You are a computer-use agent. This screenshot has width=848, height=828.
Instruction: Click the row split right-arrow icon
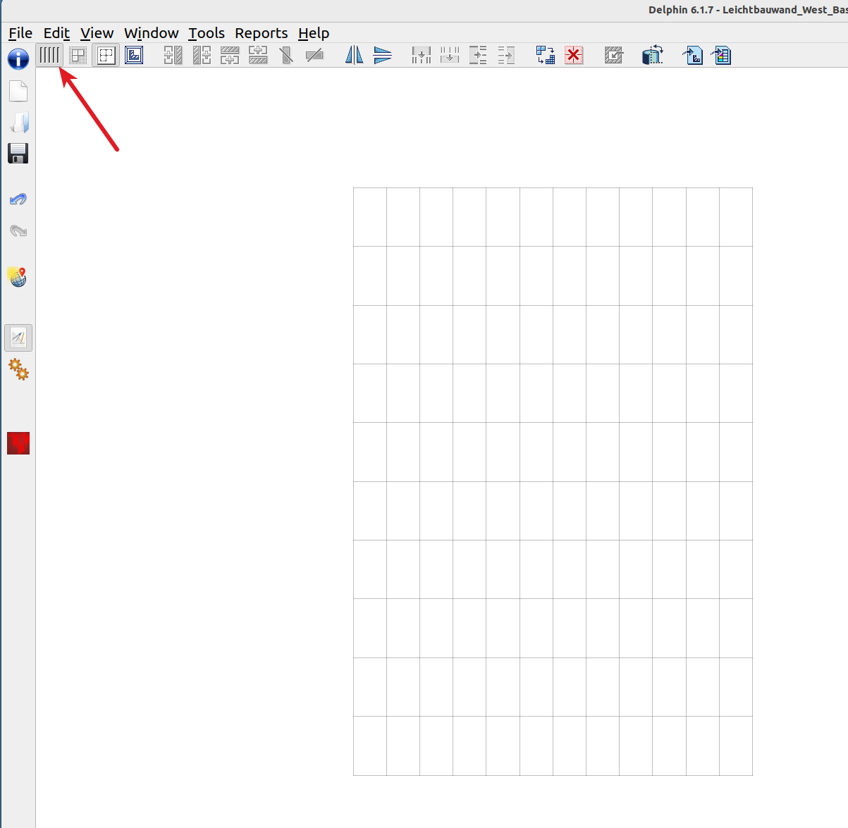[x=478, y=55]
